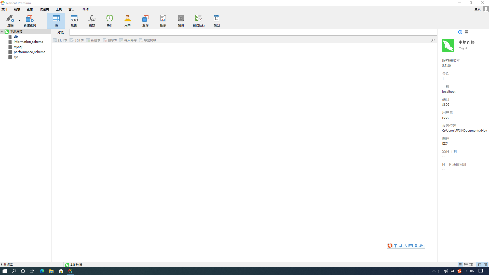Screen dimensions: 489x275
Task: Show the DDL panel icon
Action: (467, 32)
